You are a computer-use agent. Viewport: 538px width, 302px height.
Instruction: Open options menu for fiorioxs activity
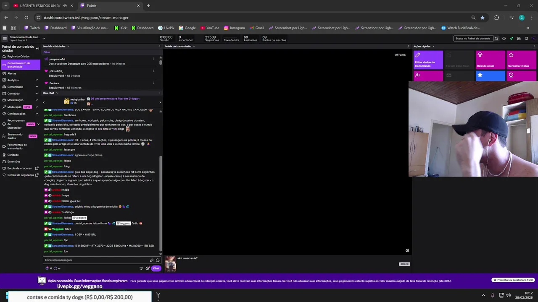point(153,83)
